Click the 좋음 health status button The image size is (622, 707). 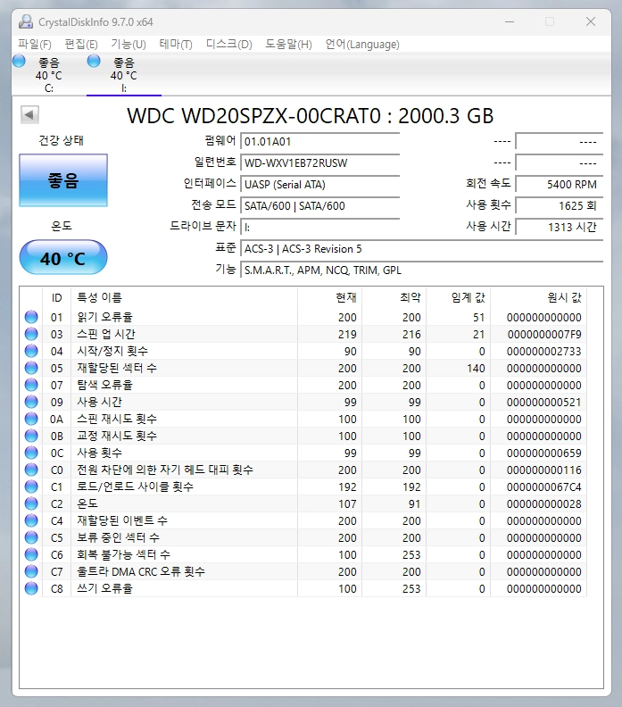point(63,180)
